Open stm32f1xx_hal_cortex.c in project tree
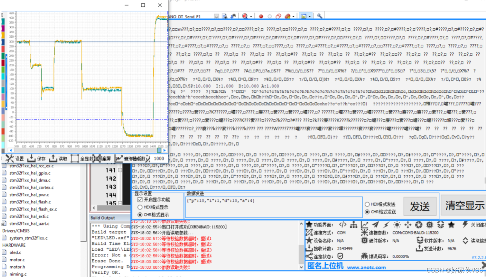The width and height of the screenshot is (489, 277). 32,187
